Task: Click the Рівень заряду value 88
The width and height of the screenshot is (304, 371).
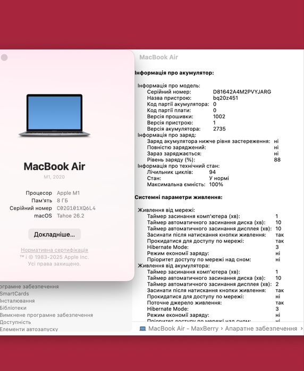Action: pyautogui.click(x=277, y=160)
